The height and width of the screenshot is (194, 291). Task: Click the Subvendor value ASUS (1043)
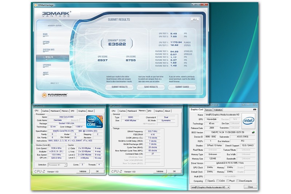[x=242, y=136]
